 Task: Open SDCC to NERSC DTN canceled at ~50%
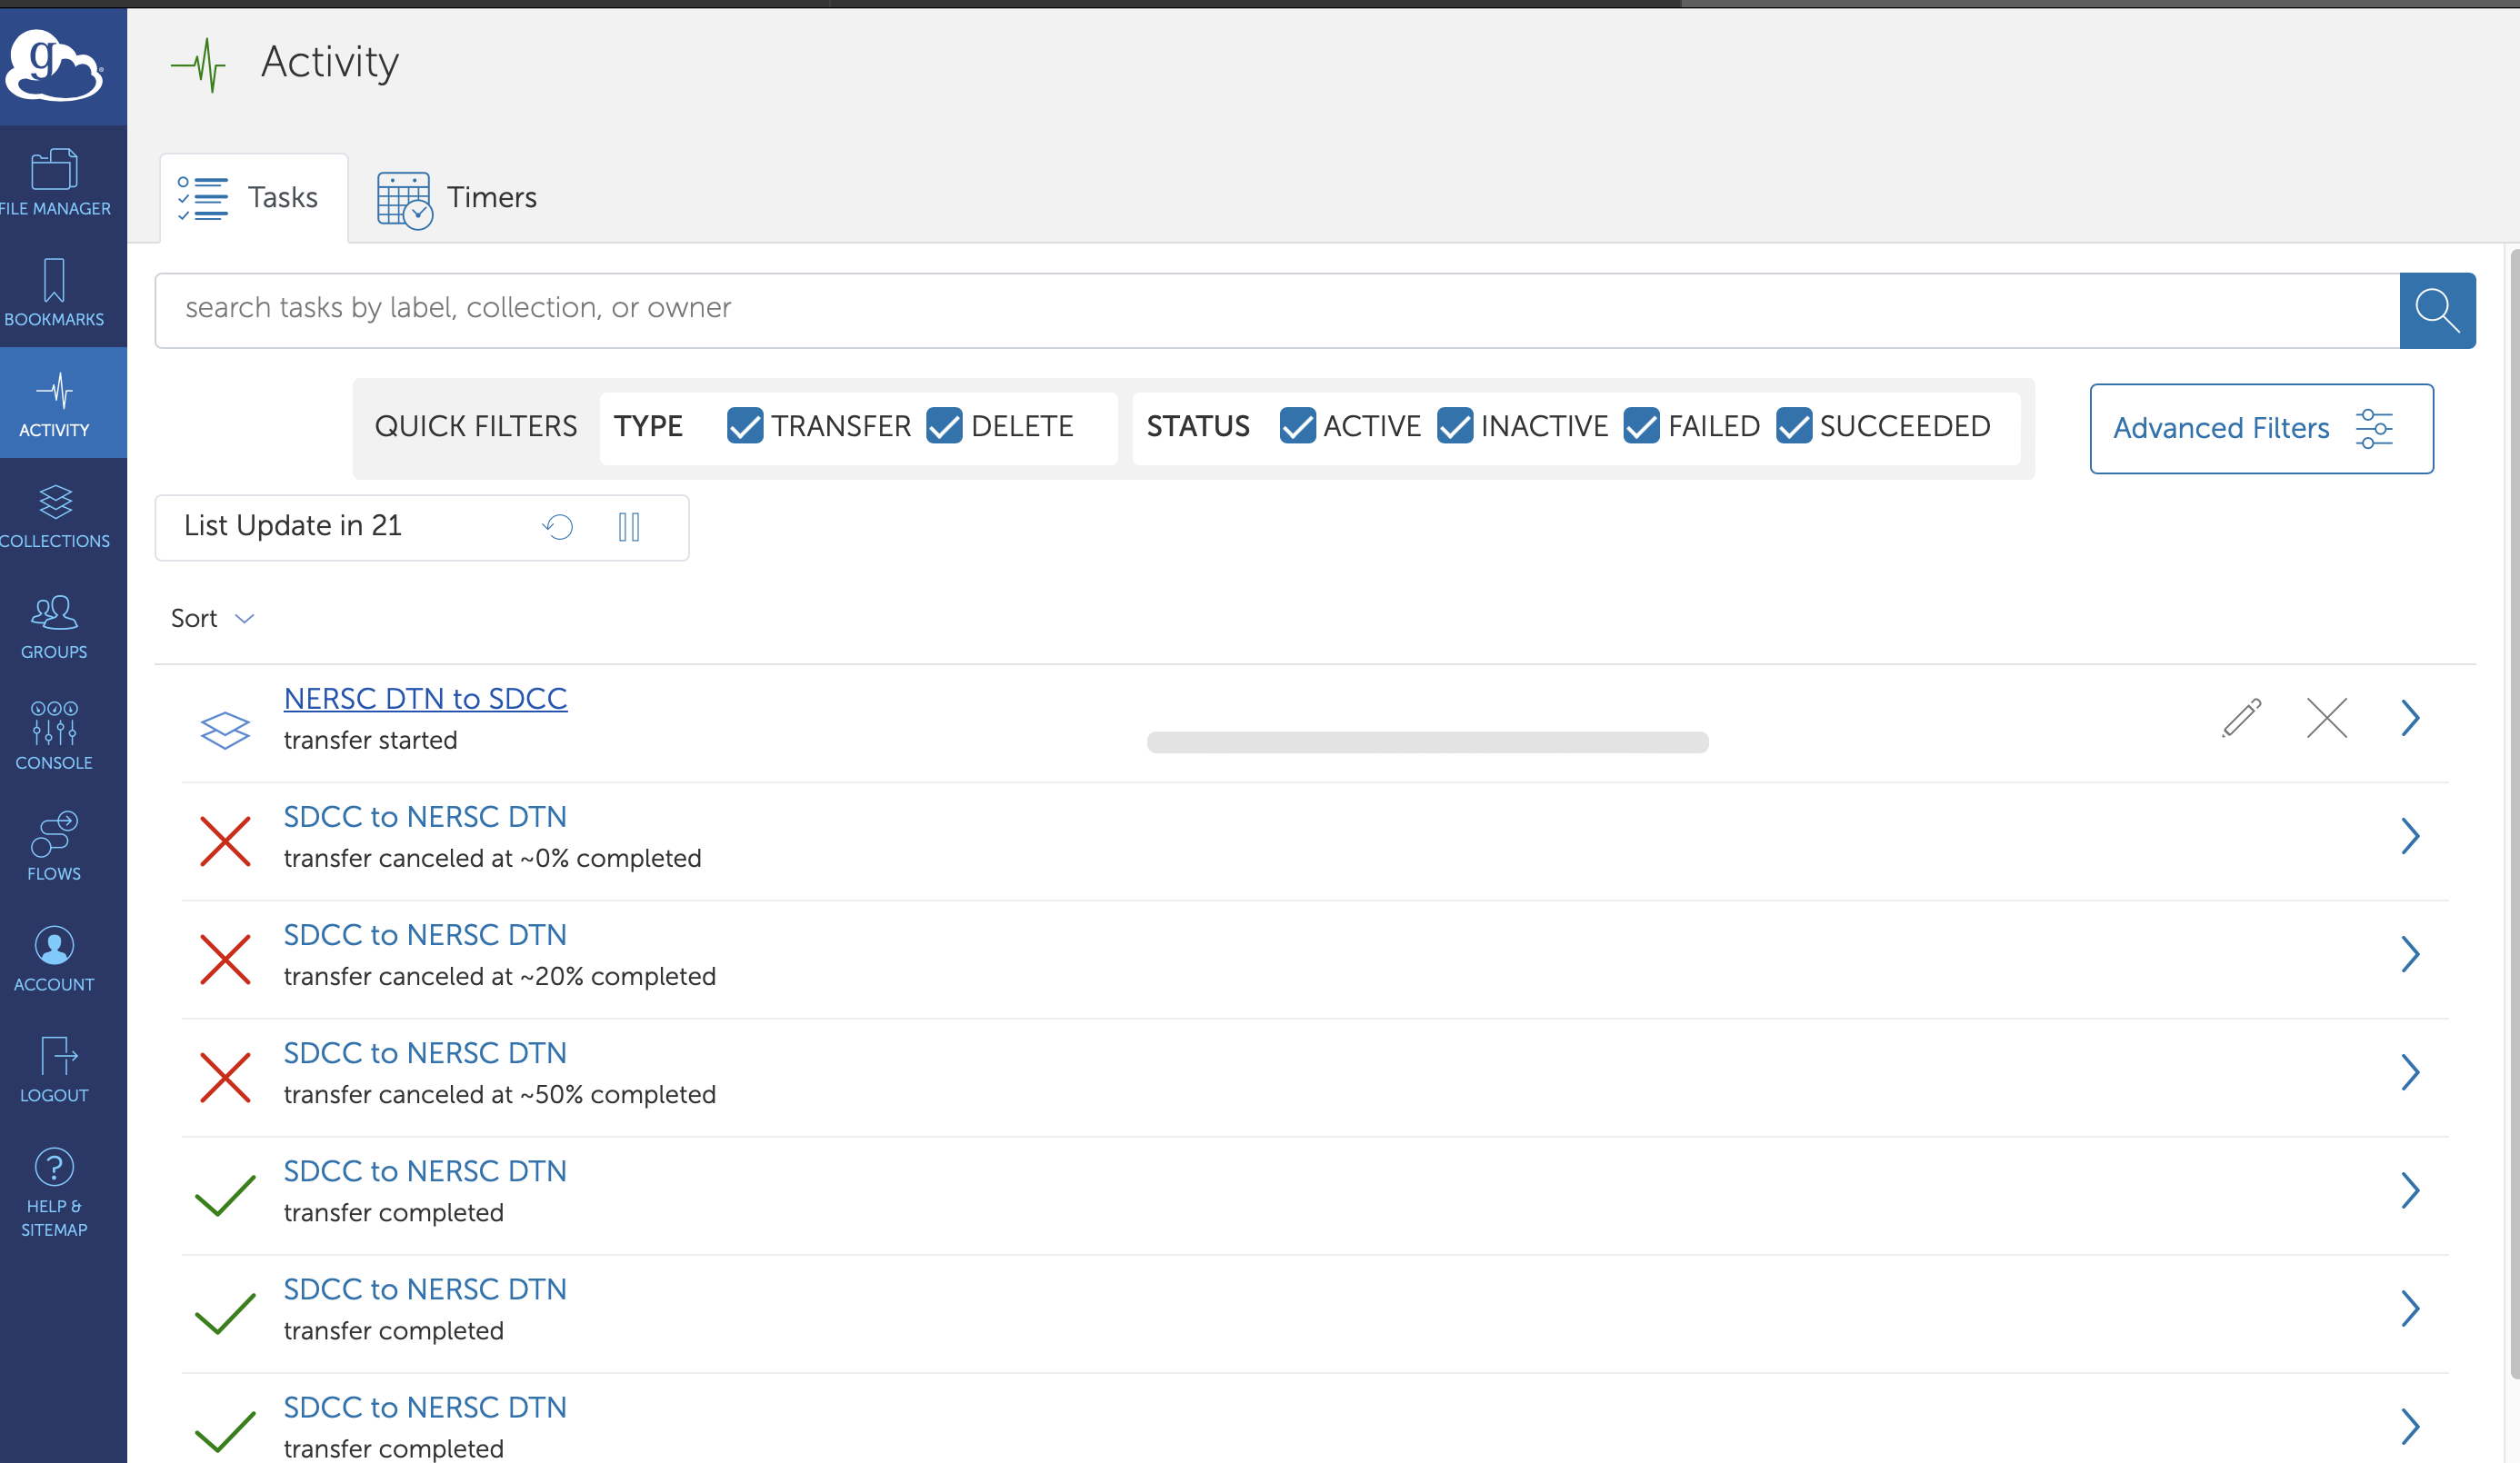point(425,1052)
